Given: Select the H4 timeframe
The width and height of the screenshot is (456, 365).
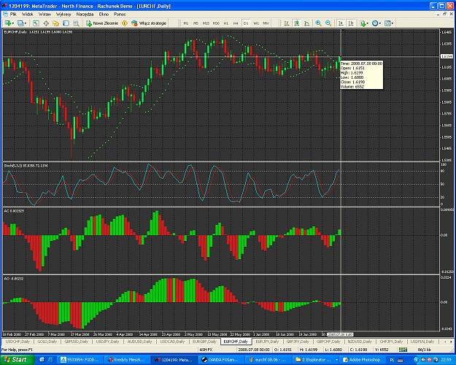Looking at the screenshot, I should click(x=236, y=23).
